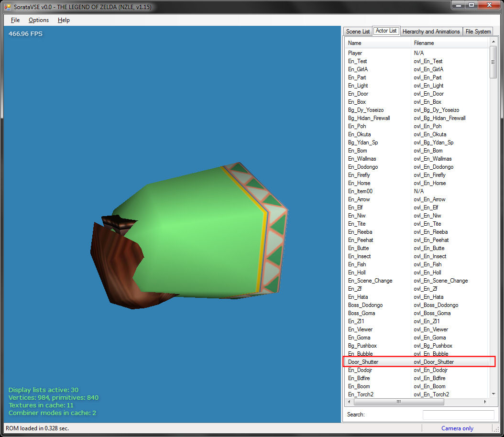Select the Bg_Ydan_Sp actor row
The height and width of the screenshot is (437, 504).
click(x=417, y=142)
